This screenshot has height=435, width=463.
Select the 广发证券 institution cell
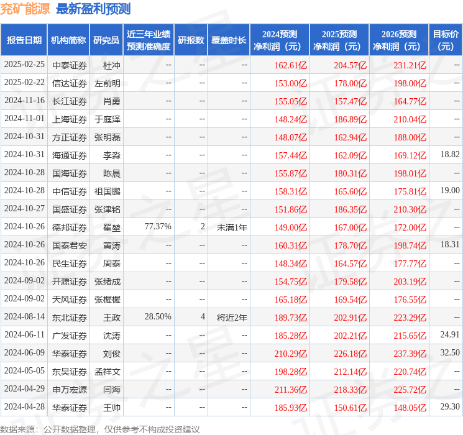[x=70, y=336]
